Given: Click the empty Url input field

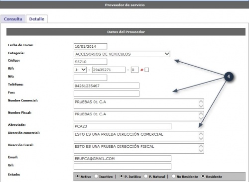Looking at the screenshot, I should pos(123,167).
